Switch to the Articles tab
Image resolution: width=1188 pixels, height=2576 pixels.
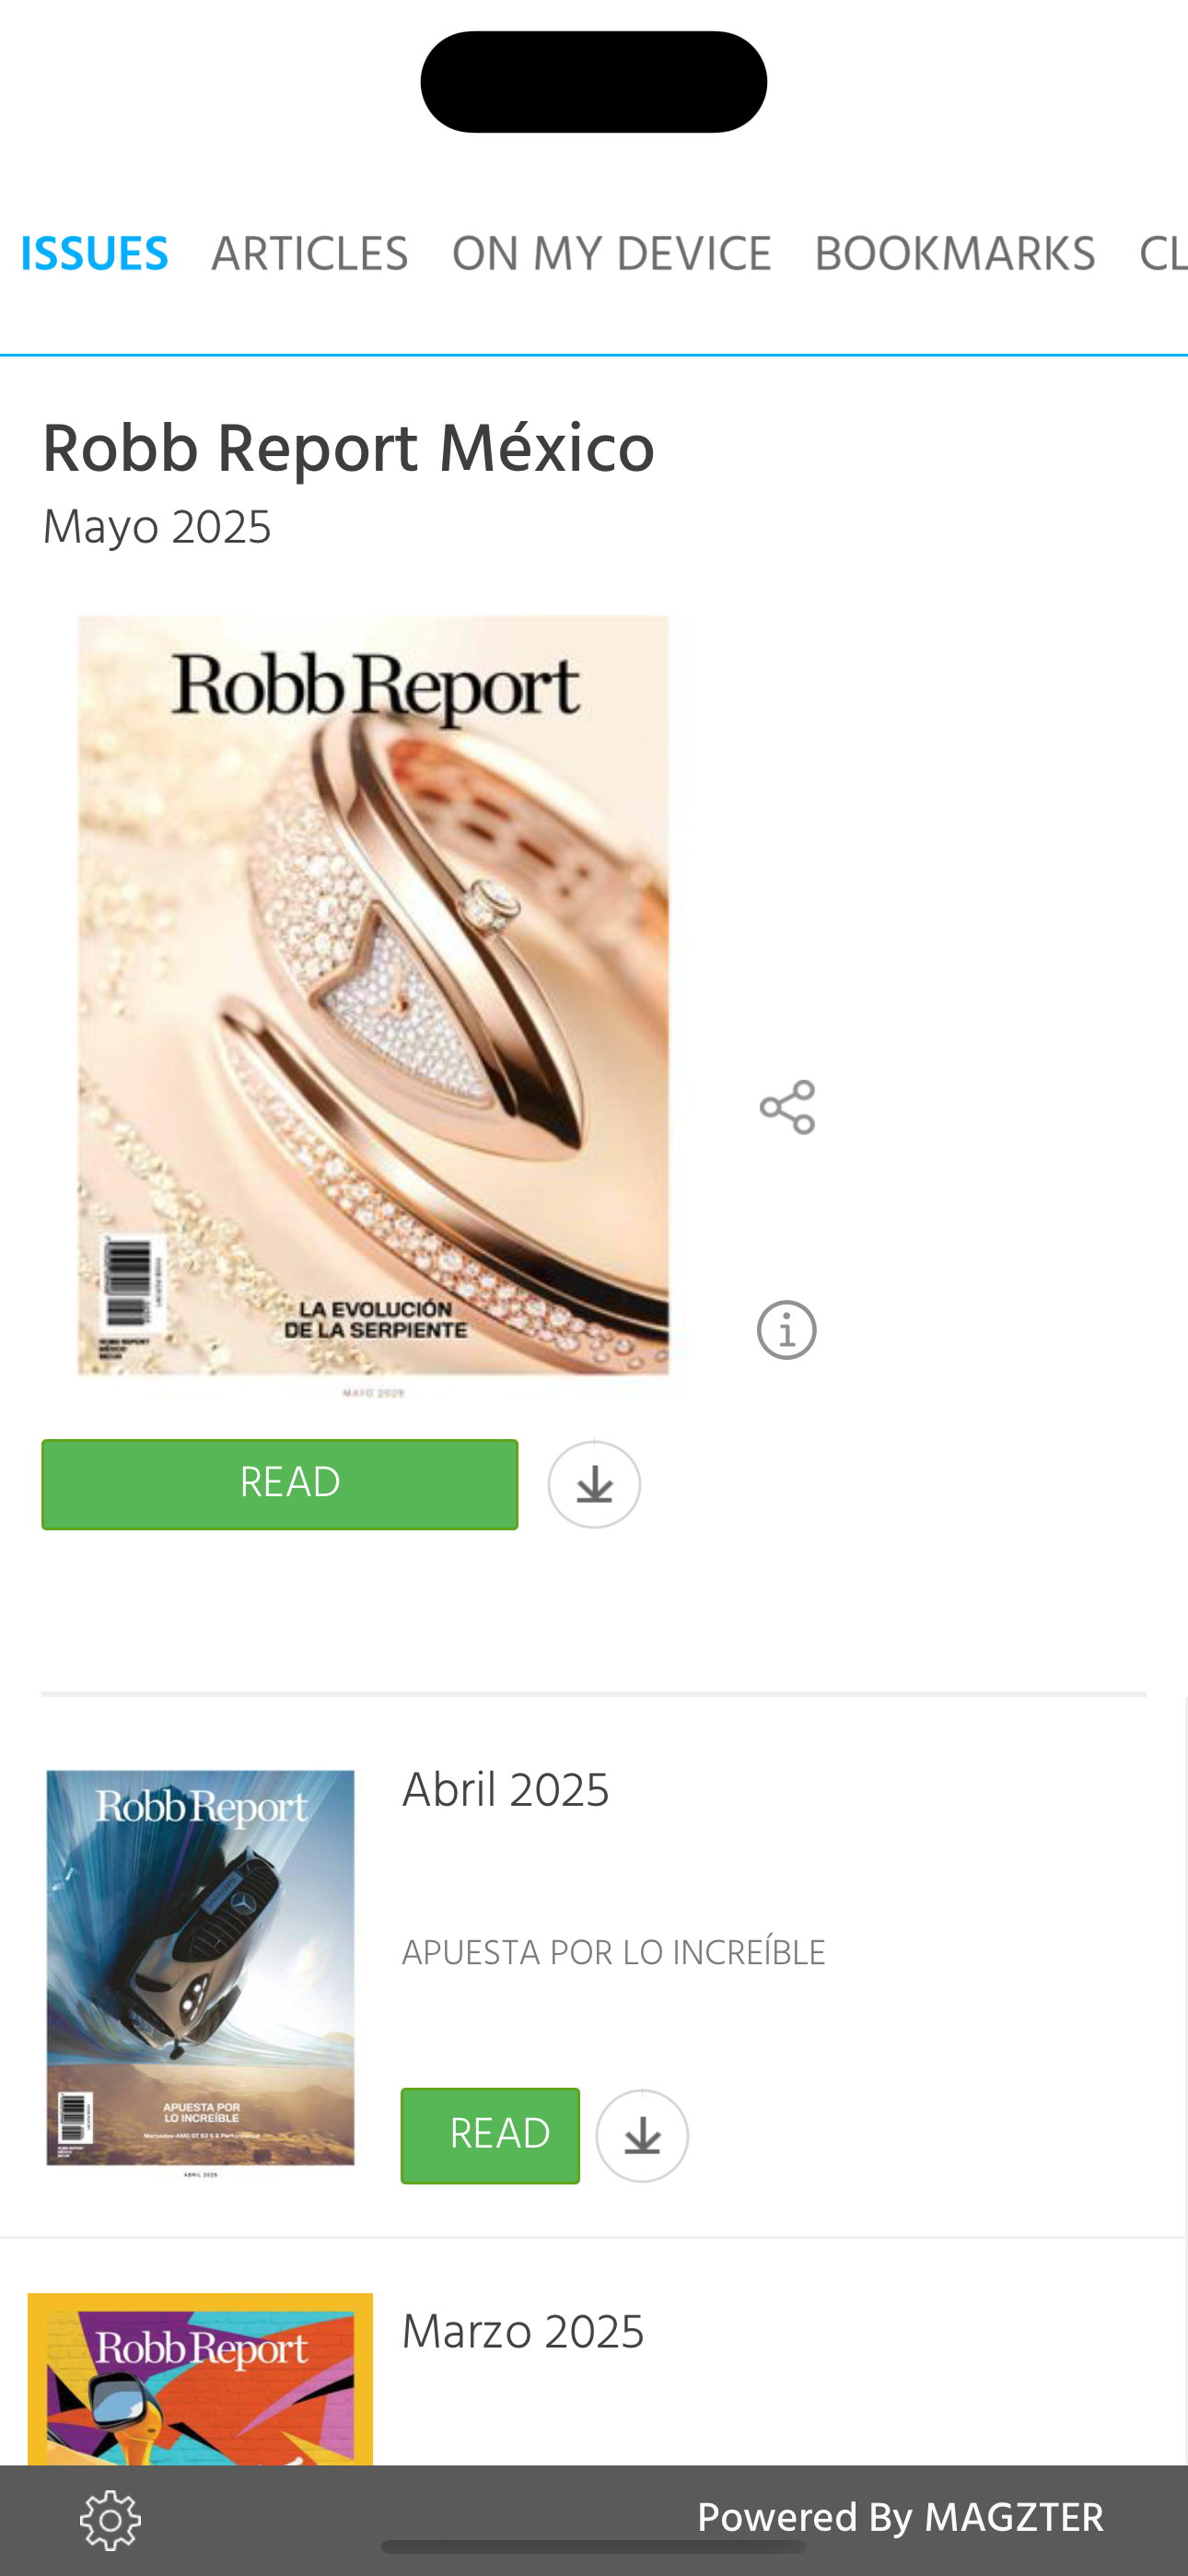click(310, 254)
